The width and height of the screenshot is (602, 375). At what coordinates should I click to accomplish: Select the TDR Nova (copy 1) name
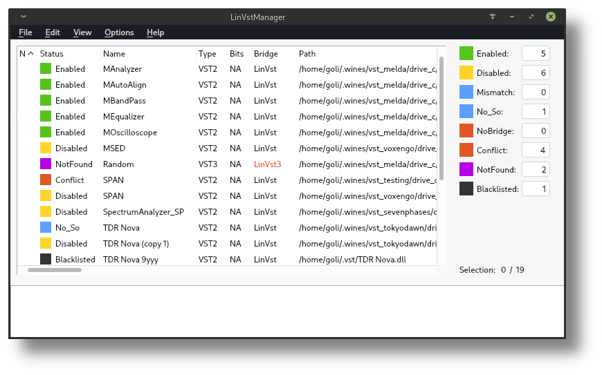[136, 244]
